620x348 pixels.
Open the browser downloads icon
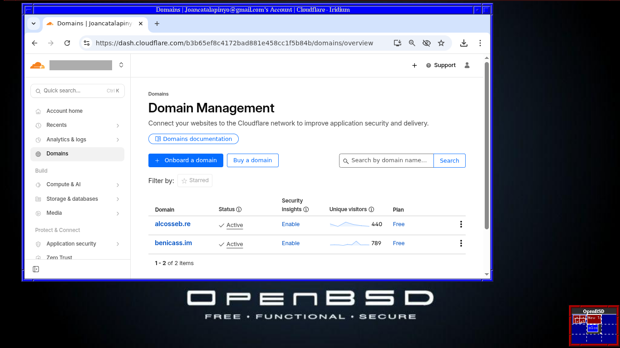pos(463,43)
